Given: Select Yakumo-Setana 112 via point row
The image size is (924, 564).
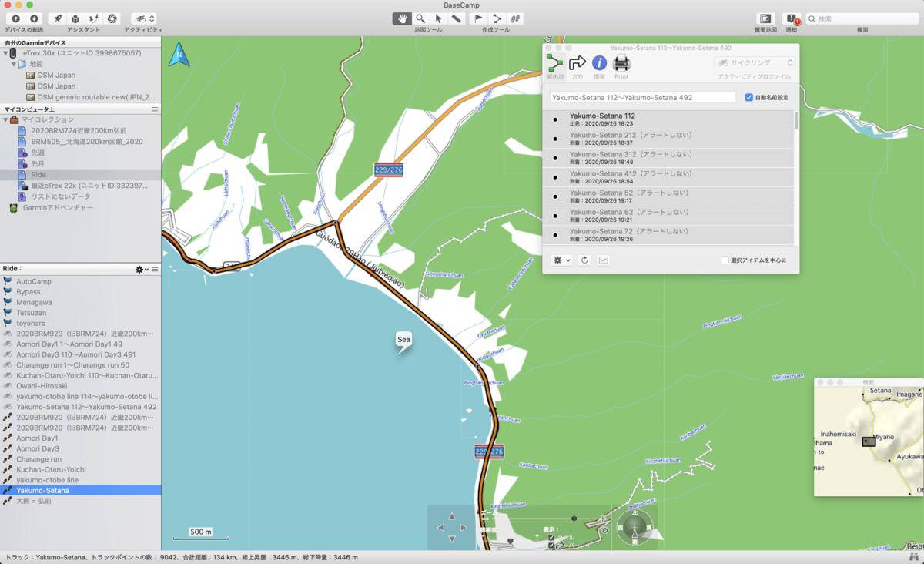Looking at the screenshot, I should tap(668, 119).
